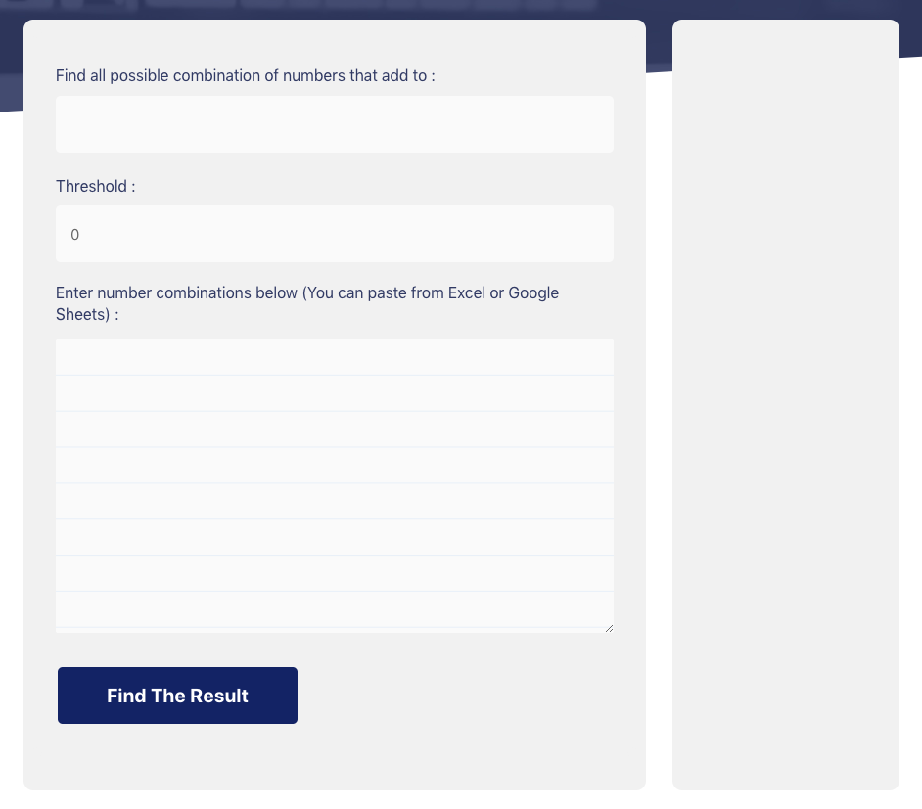Click the text area resize handle
The width and height of the screenshot is (922, 809).
pos(609,628)
